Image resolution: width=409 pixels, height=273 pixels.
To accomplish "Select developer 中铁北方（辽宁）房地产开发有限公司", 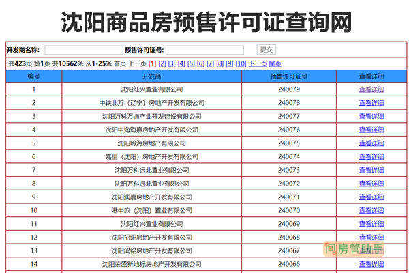I will coord(152,103).
